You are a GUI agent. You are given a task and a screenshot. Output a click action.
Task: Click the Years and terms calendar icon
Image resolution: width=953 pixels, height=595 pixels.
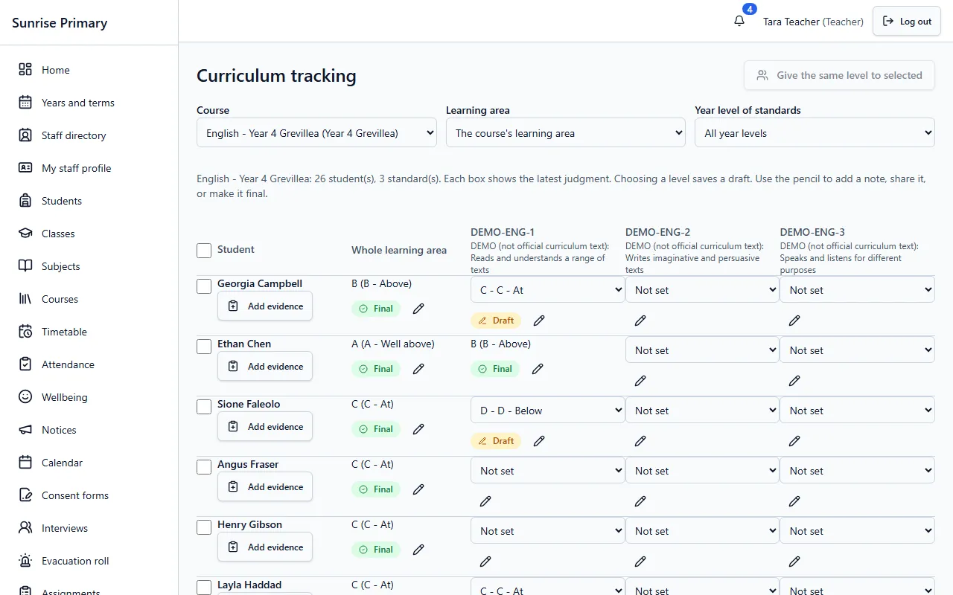[25, 103]
